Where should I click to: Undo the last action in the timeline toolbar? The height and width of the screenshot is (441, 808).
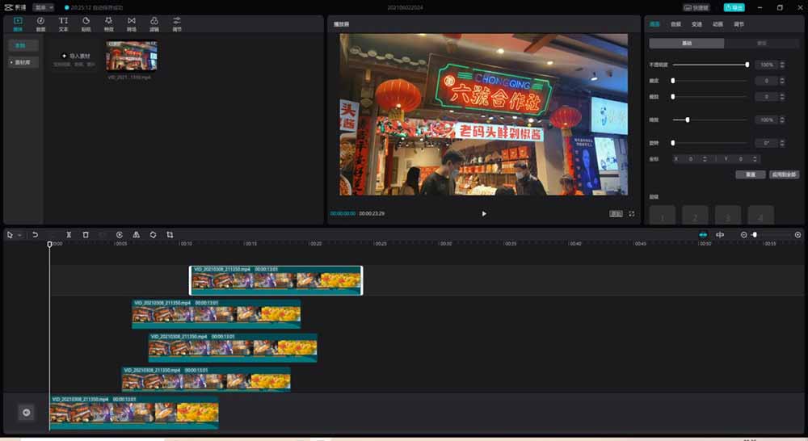click(35, 235)
